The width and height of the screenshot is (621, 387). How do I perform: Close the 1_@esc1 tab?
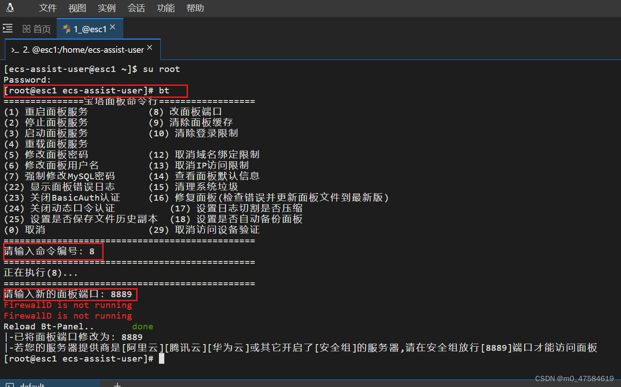[113, 27]
